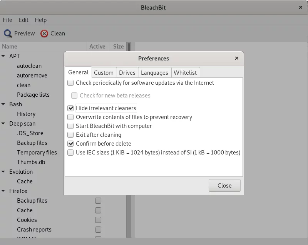Enable Overwrite contents of files option

[70, 117]
